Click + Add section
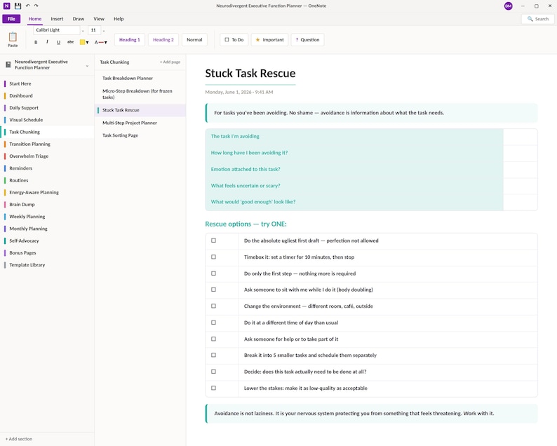This screenshot has width=557, height=446. click(x=19, y=439)
